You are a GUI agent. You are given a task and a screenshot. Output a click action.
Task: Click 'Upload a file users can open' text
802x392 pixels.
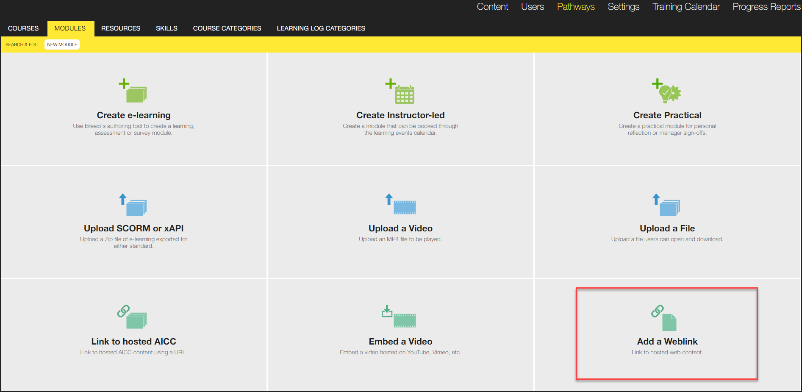click(x=667, y=239)
